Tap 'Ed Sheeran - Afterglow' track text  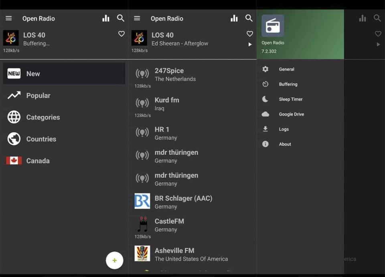point(180,43)
